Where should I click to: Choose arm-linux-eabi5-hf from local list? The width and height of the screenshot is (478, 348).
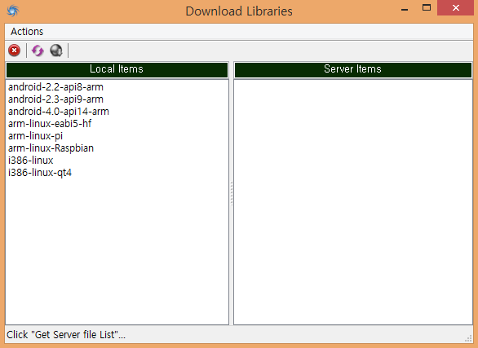50,124
